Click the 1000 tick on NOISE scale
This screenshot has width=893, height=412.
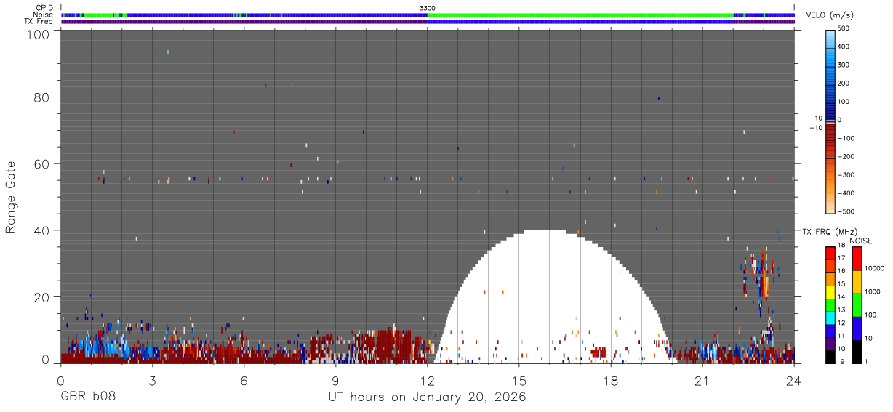873,292
